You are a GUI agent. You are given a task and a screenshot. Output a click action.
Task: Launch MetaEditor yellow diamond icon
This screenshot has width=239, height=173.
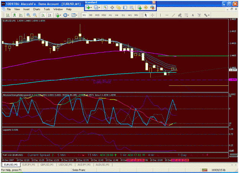146,8
